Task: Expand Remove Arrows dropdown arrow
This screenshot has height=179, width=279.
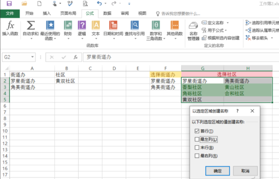Action: coord(272,38)
